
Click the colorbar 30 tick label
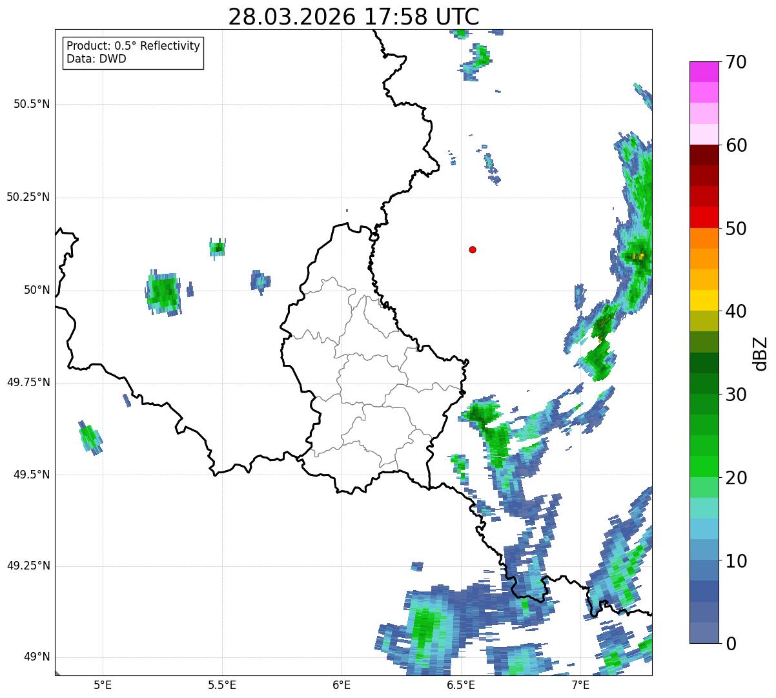click(x=736, y=395)
